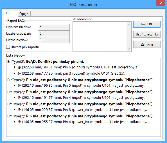Viewport: 167px width, 143px height.
Task: Switch to the Opcje tab
Action: point(24,14)
